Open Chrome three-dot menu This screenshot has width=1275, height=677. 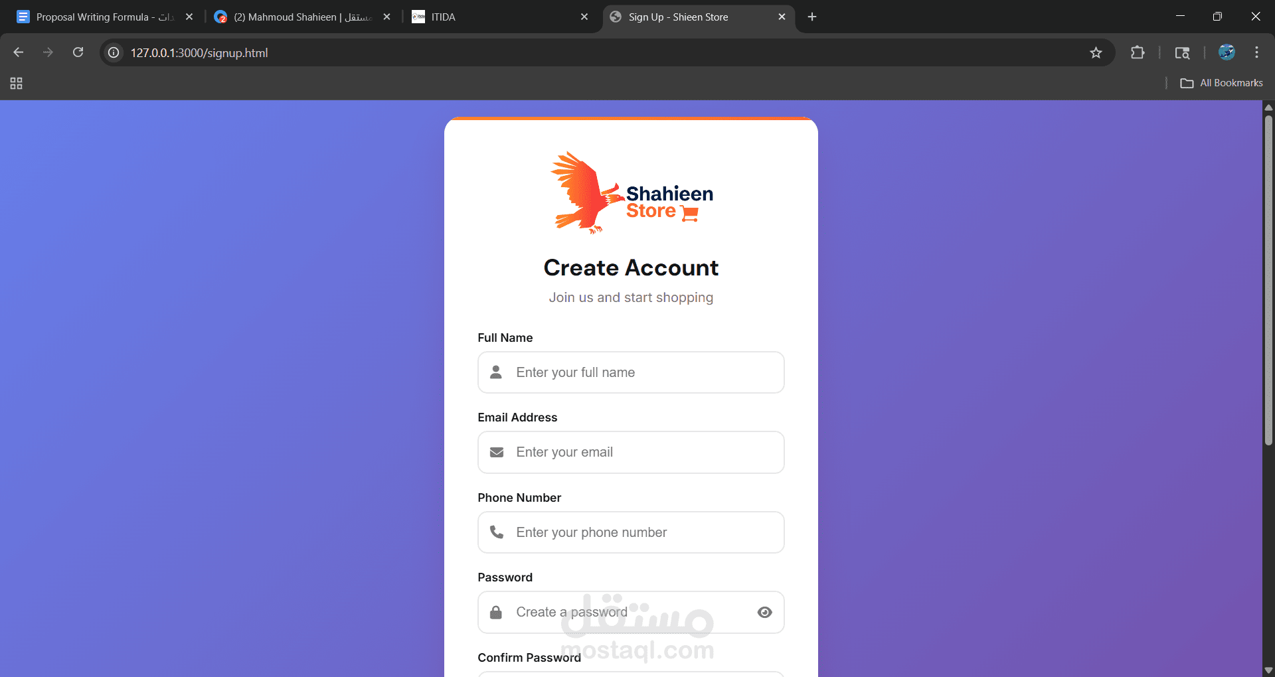[x=1256, y=52]
